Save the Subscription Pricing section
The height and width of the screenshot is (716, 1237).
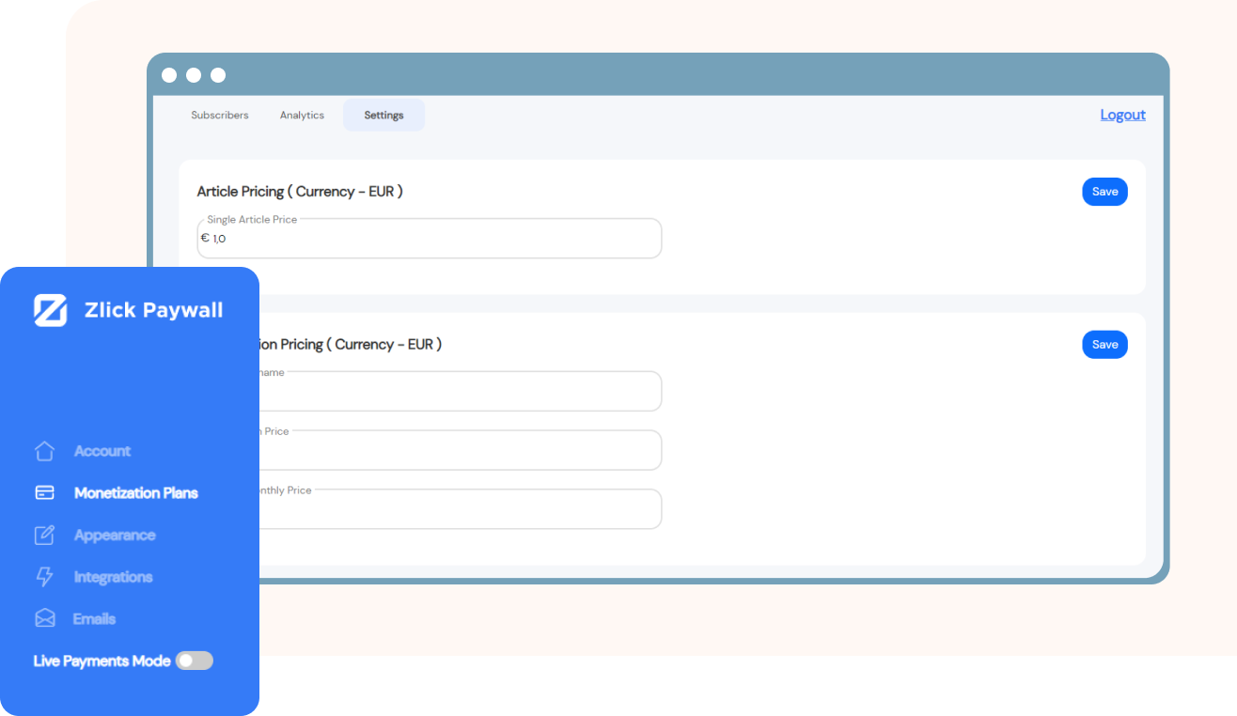click(1104, 345)
